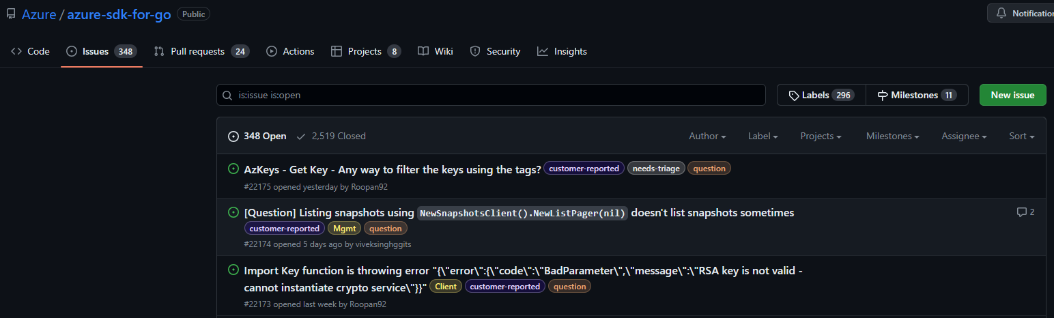The height and width of the screenshot is (318, 1054).
Task: Click the 24 counter on Pull requests
Action: (x=240, y=51)
